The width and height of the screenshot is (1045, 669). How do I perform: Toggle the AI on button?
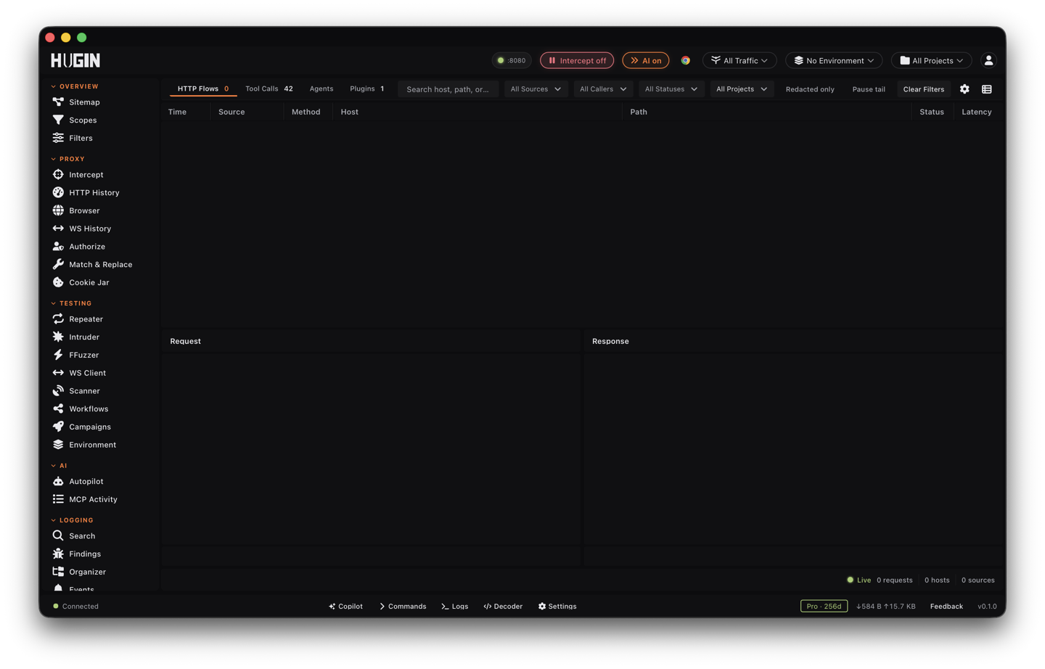pos(646,60)
